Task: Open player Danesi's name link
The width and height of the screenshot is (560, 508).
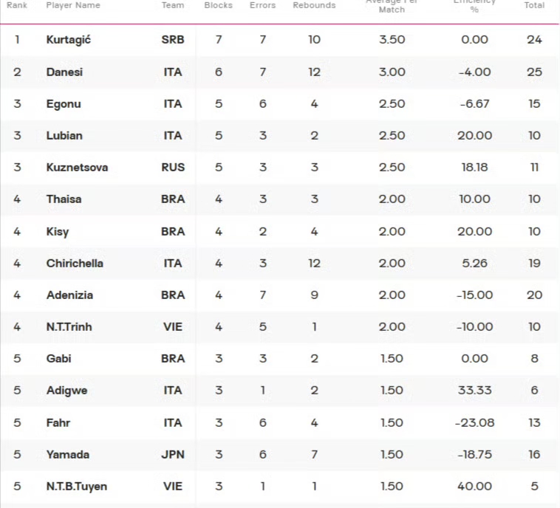Action: 64,72
